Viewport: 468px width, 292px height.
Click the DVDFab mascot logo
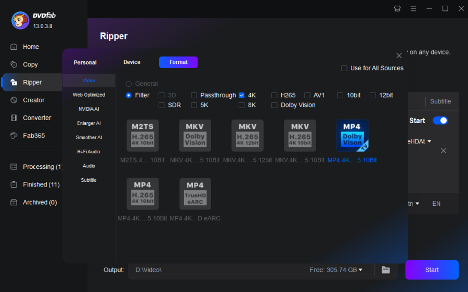(x=20, y=21)
